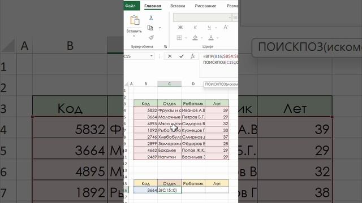Select the cell with code 4662
Viewport: 362px width, 203px height.
tap(146, 151)
